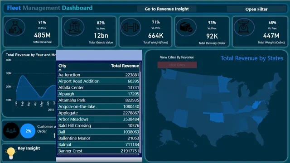
Task: Select the Alpaugh row
Action: pyautogui.click(x=99, y=94)
